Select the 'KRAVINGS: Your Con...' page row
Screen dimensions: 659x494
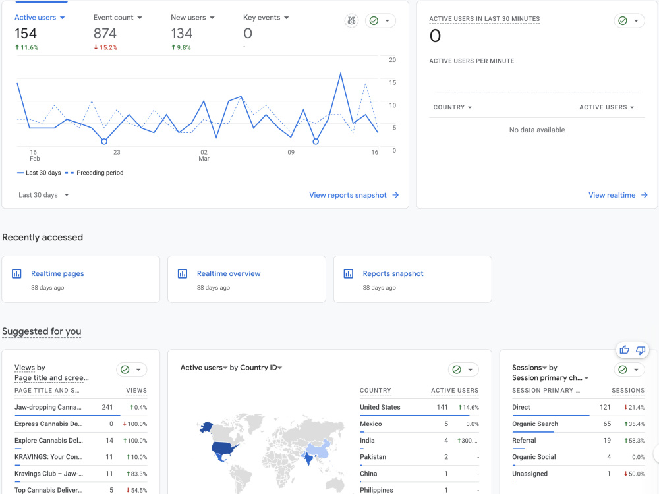pos(80,457)
